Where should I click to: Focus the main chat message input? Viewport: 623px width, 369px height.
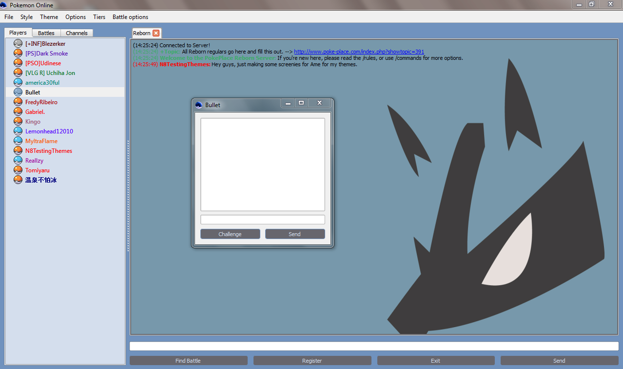coord(374,346)
